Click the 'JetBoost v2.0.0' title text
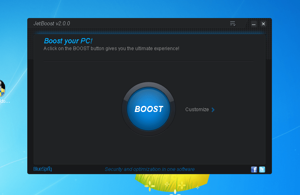This screenshot has width=300, height=195. (x=52, y=24)
